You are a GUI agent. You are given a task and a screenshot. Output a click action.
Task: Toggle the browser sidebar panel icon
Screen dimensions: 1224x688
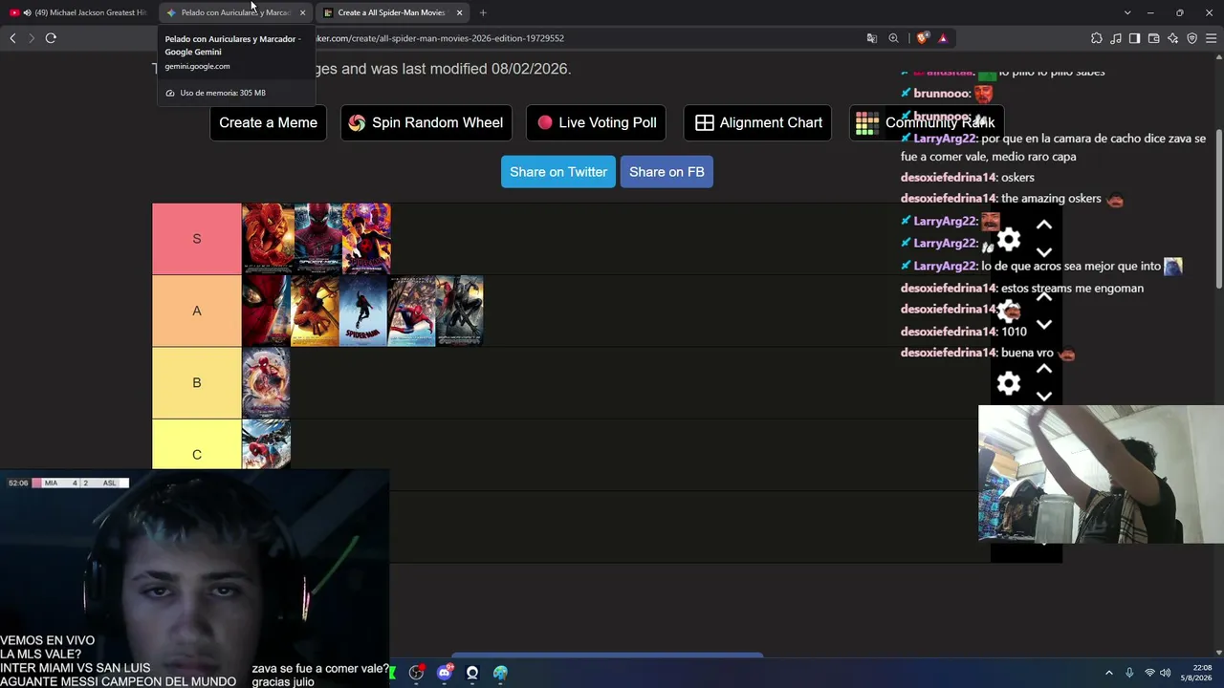pos(1134,38)
